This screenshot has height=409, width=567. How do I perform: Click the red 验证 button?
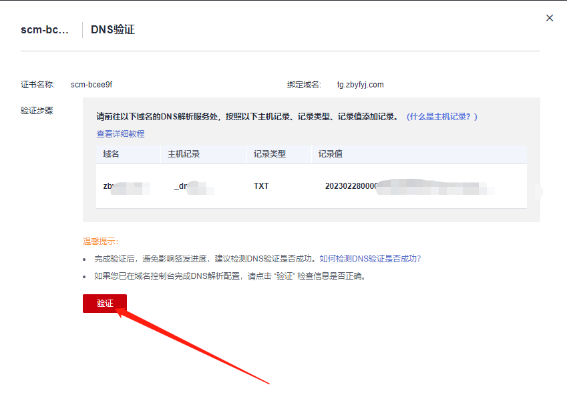105,304
